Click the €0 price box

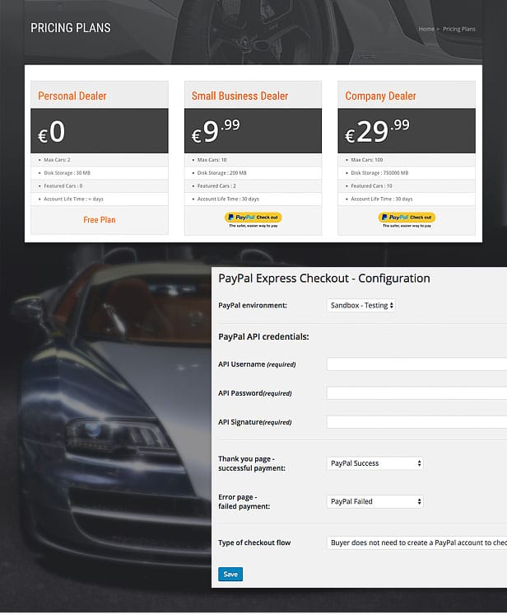click(x=100, y=131)
